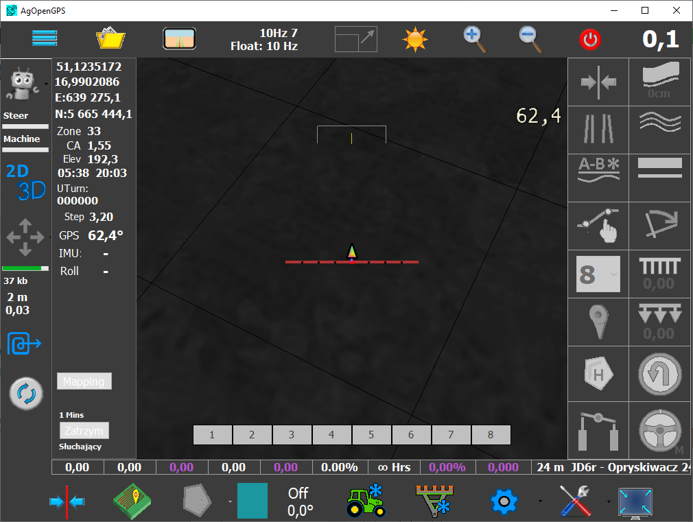Expand the dropdown arrow beside the tools icon
The image size is (693, 522).
[x=607, y=501]
